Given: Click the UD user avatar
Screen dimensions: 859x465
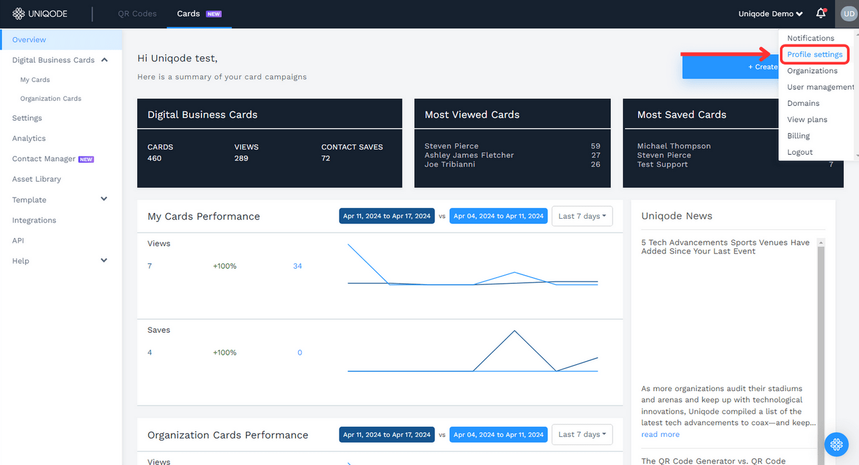Looking at the screenshot, I should [848, 14].
